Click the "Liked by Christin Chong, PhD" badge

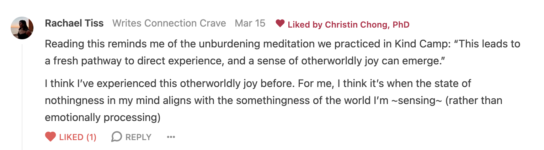coord(342,24)
